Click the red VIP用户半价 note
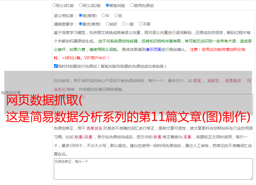The image size is (256, 185). (x=97, y=58)
